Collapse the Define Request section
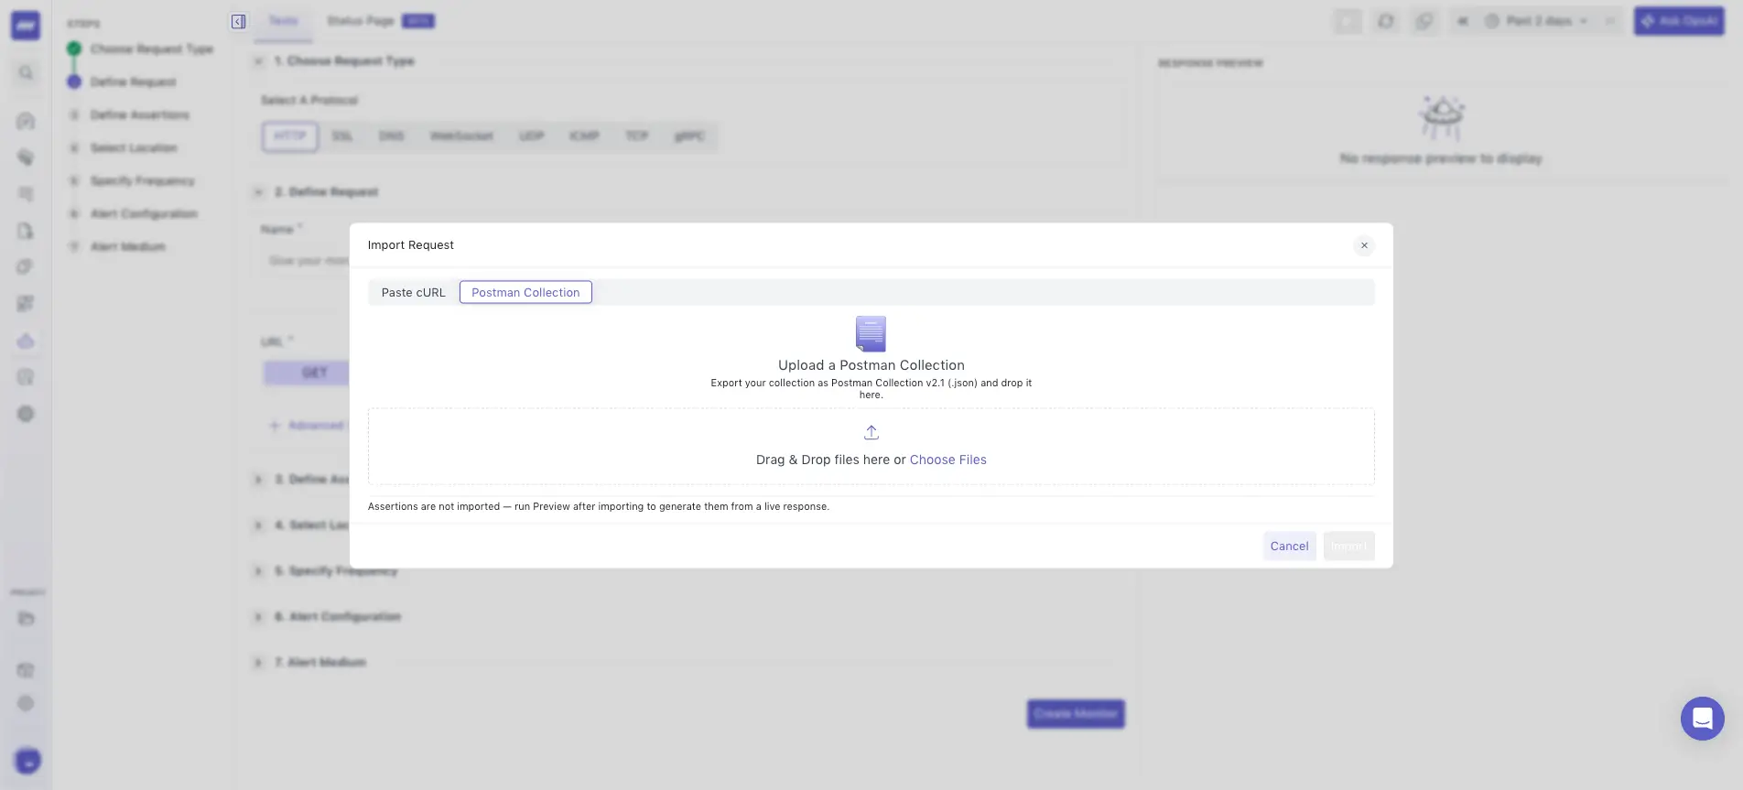Viewport: 1743px width, 790px height. pos(258,192)
